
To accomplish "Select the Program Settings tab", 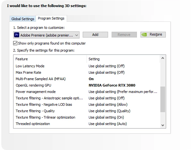I will point(51,18).
